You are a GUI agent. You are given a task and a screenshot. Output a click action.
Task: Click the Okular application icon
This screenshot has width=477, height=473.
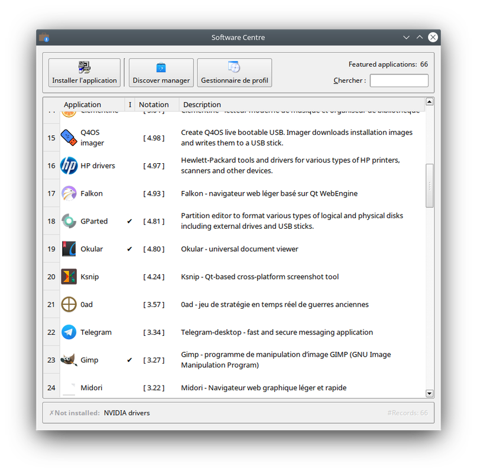point(69,249)
